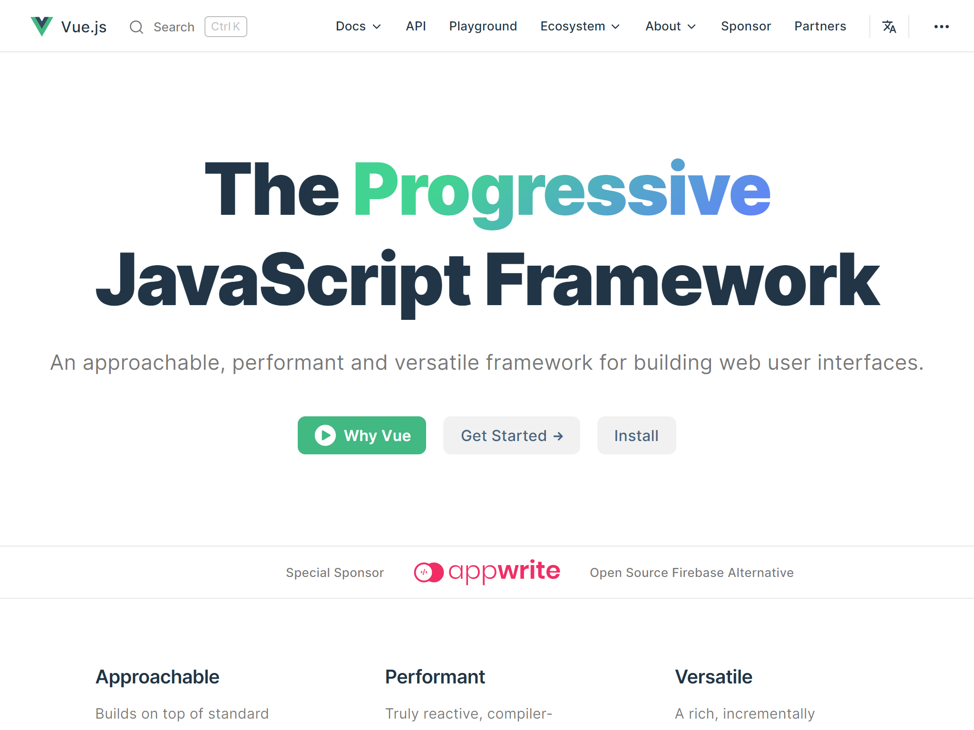974x730 pixels.
Task: Click the play icon inside Why Vue
Action: (x=325, y=435)
